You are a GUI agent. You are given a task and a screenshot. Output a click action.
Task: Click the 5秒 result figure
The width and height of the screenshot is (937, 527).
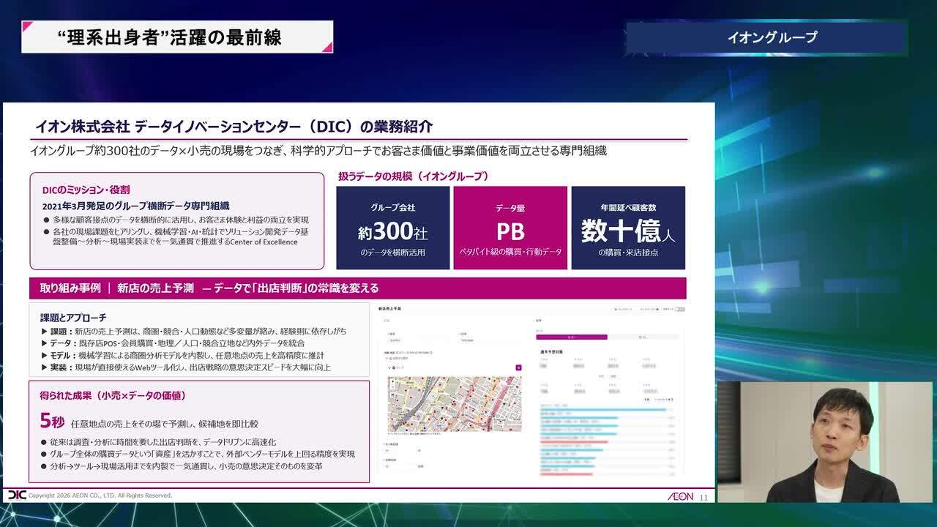[x=53, y=421]
